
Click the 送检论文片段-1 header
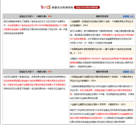pos(26,16)
